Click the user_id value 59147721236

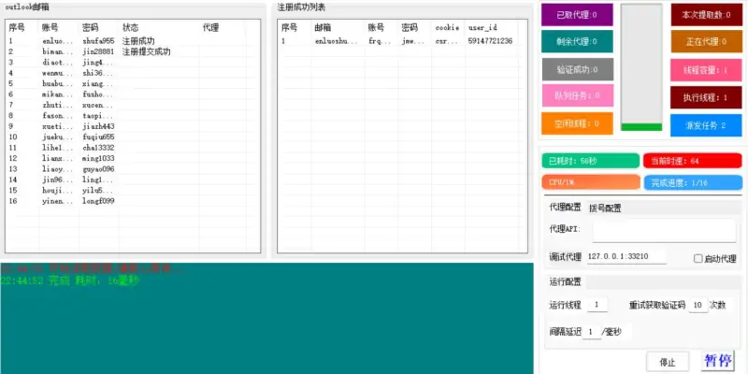[x=490, y=41]
